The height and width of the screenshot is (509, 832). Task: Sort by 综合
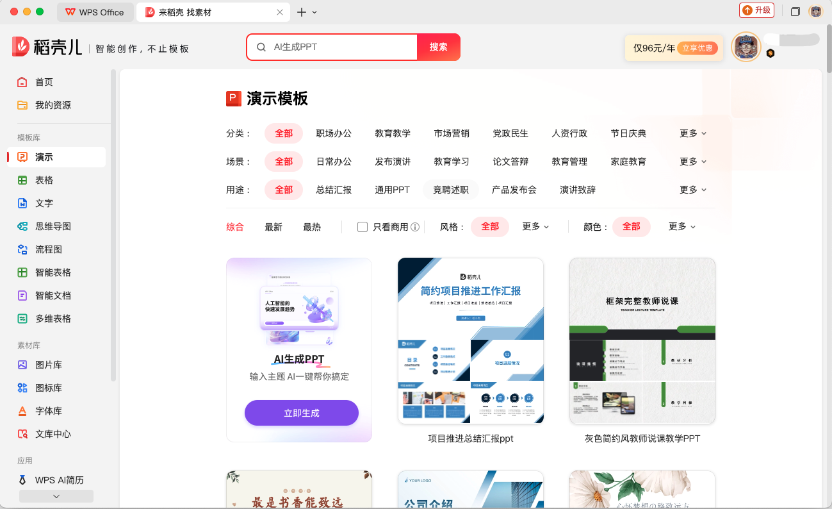[235, 227]
